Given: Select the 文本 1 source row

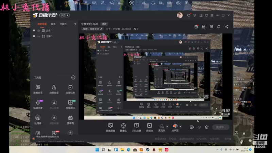Looking at the screenshot, I should (54, 30).
